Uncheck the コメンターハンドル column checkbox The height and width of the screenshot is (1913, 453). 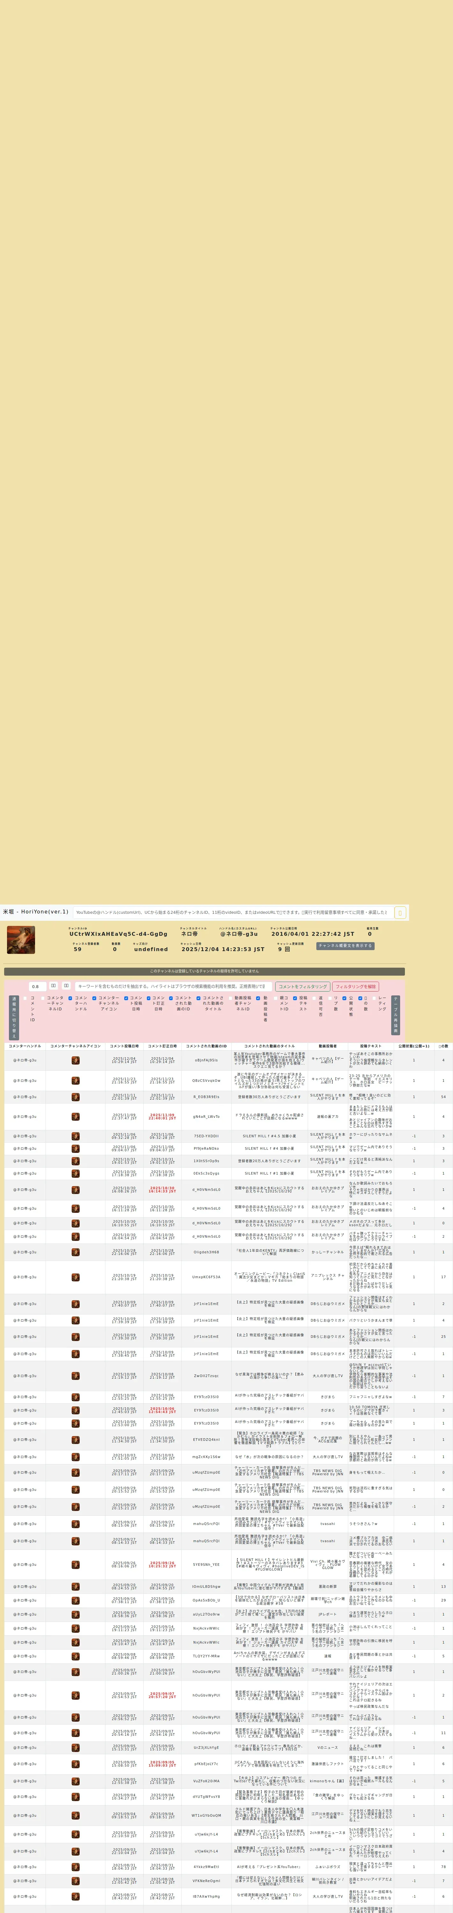click(x=70, y=998)
